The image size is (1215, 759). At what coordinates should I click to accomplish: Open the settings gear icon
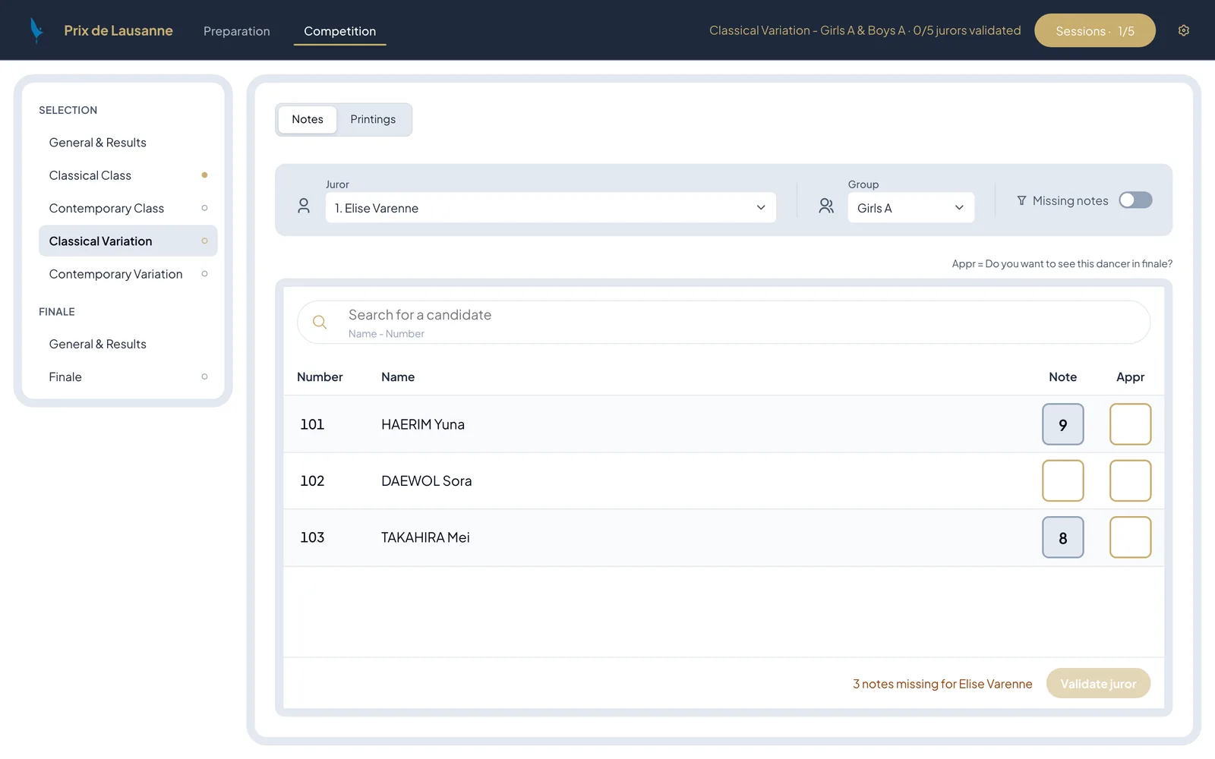pyautogui.click(x=1183, y=30)
